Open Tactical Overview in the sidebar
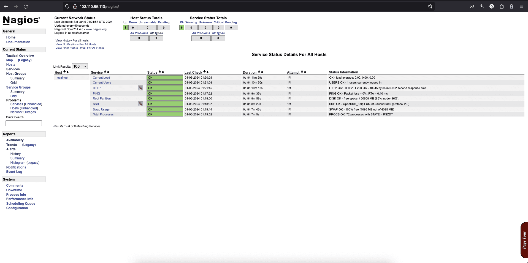Image resolution: width=528 pixels, height=263 pixels. pos(20,56)
